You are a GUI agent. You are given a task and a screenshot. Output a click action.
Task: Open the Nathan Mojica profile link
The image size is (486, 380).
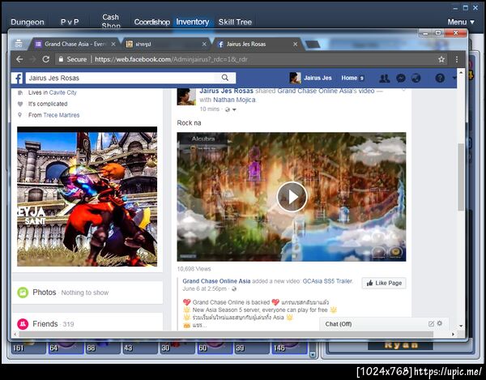(x=234, y=100)
